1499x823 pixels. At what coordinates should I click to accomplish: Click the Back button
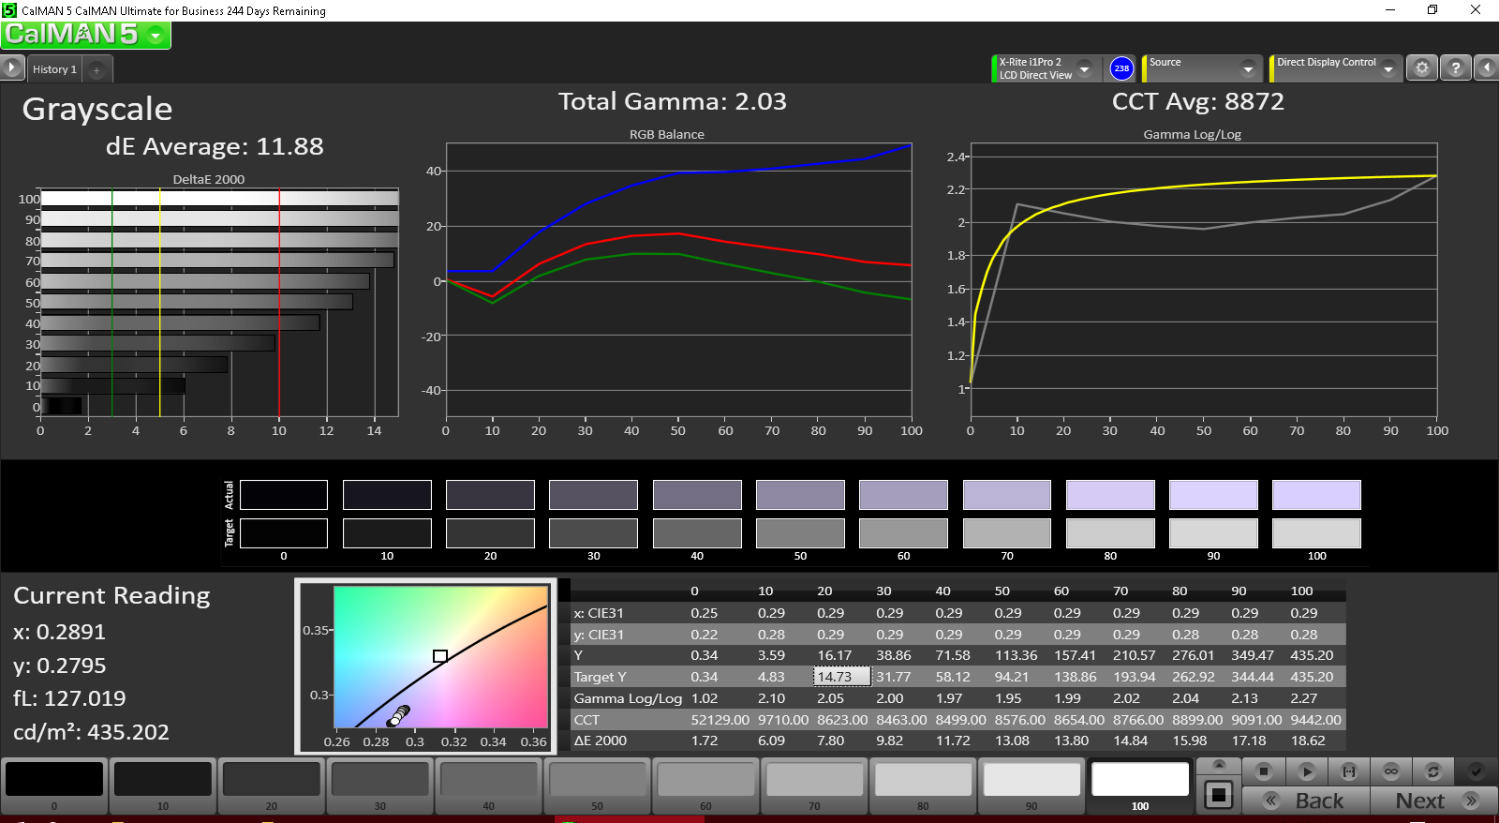click(x=1306, y=801)
